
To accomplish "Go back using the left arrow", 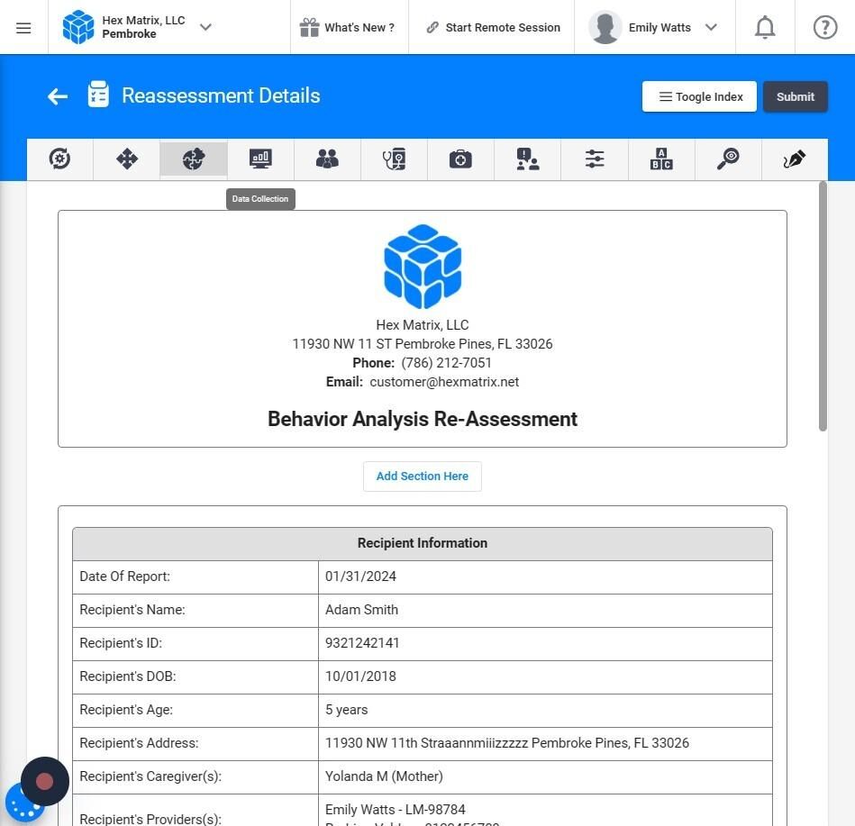I will 58,96.
